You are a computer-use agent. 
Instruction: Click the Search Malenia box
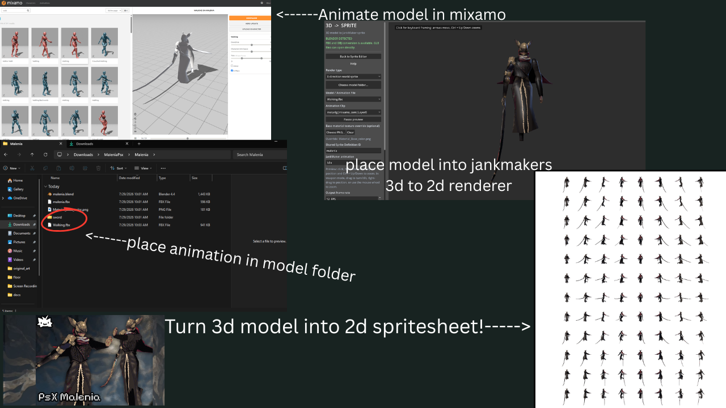pyautogui.click(x=260, y=155)
